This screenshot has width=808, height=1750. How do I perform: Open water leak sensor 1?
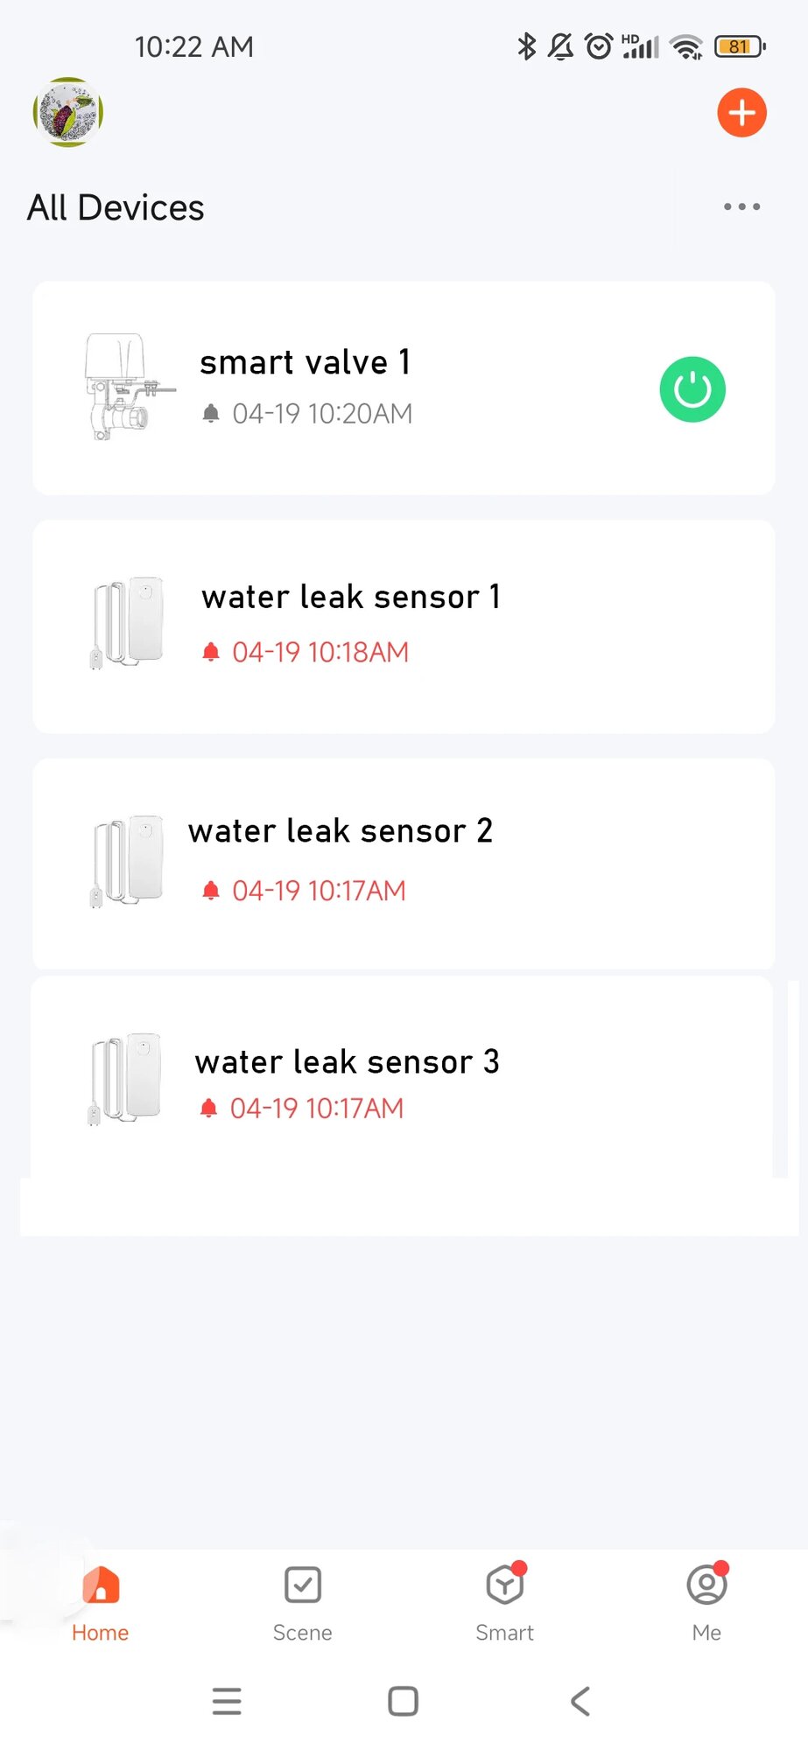click(x=404, y=626)
